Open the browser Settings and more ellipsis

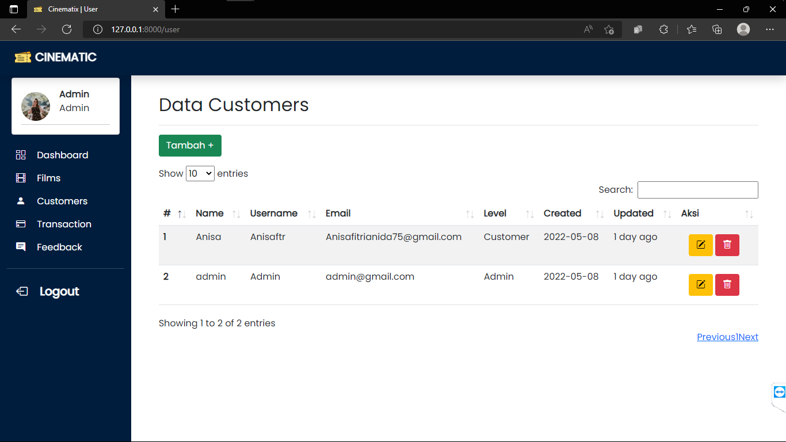[x=770, y=29]
